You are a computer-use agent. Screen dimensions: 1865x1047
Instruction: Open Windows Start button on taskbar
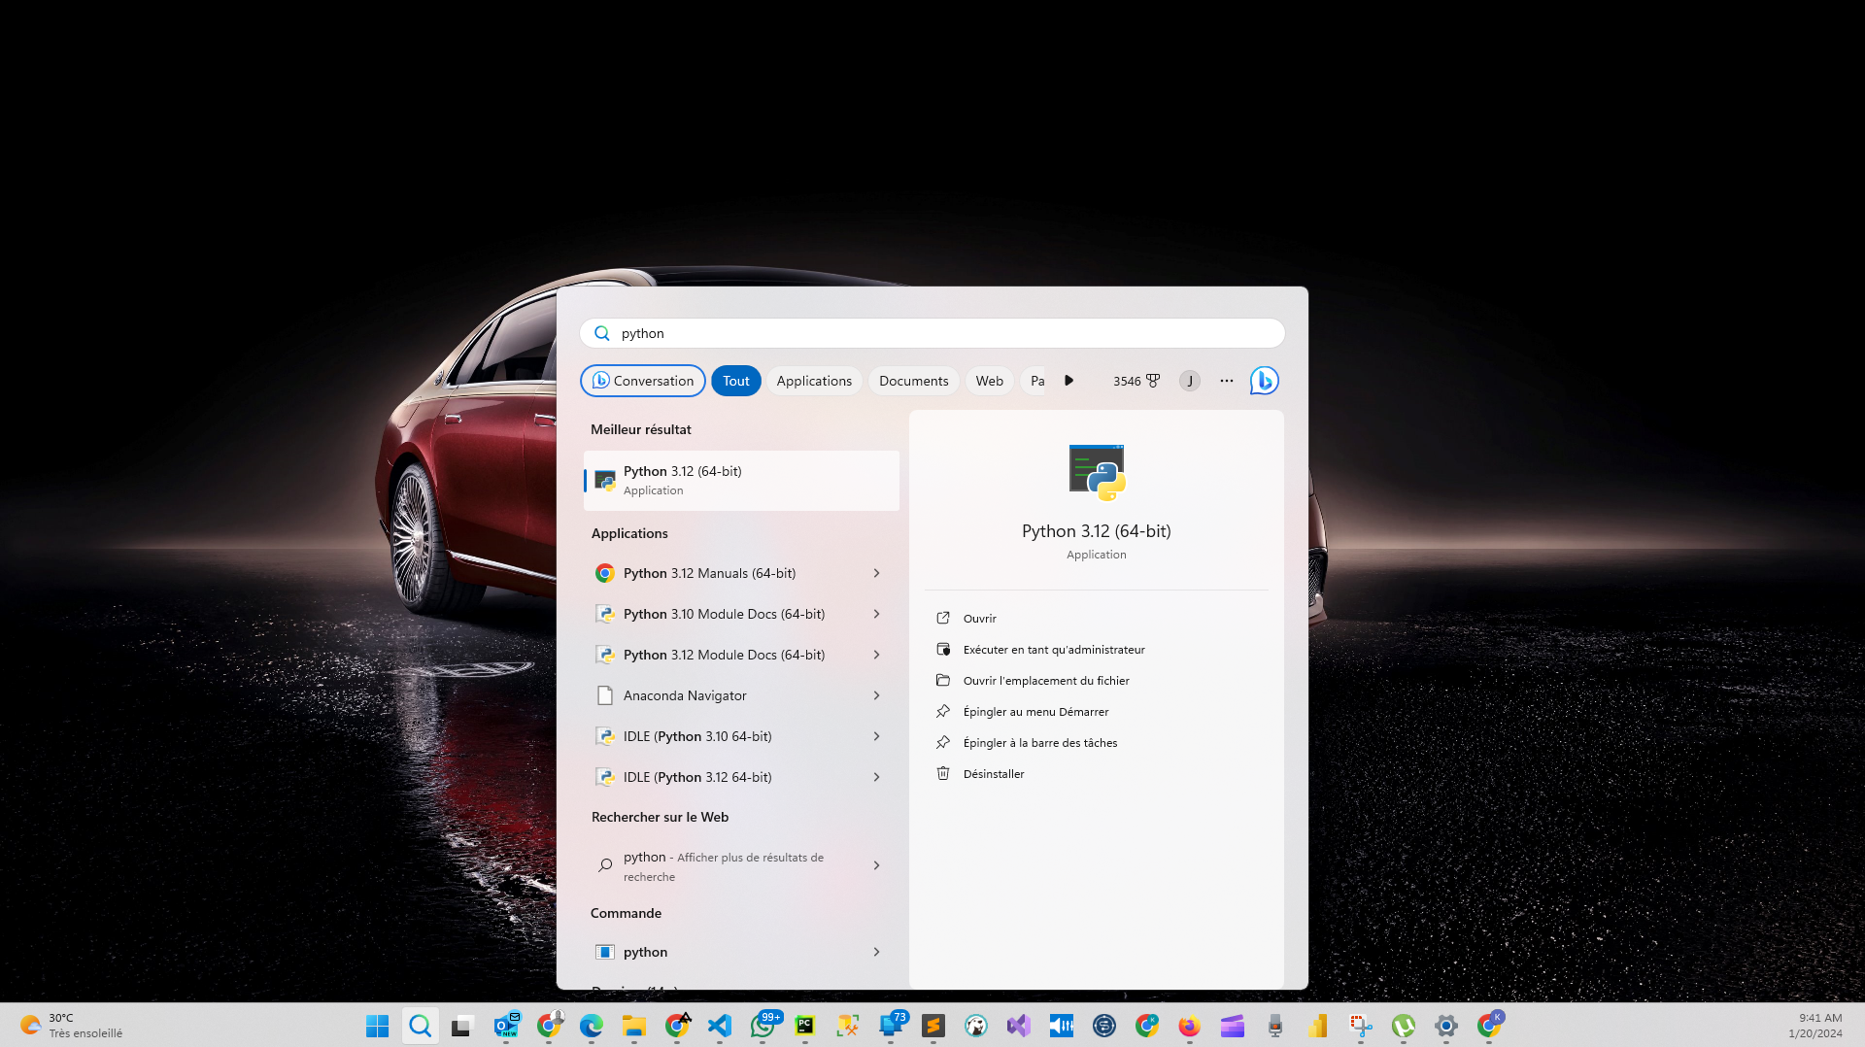(x=378, y=1026)
